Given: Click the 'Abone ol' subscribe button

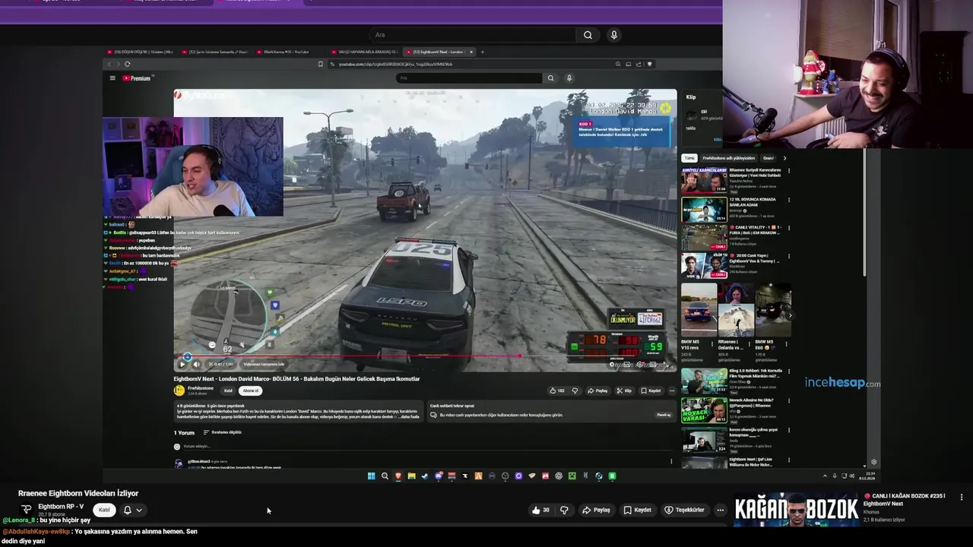Looking at the screenshot, I should tap(250, 390).
